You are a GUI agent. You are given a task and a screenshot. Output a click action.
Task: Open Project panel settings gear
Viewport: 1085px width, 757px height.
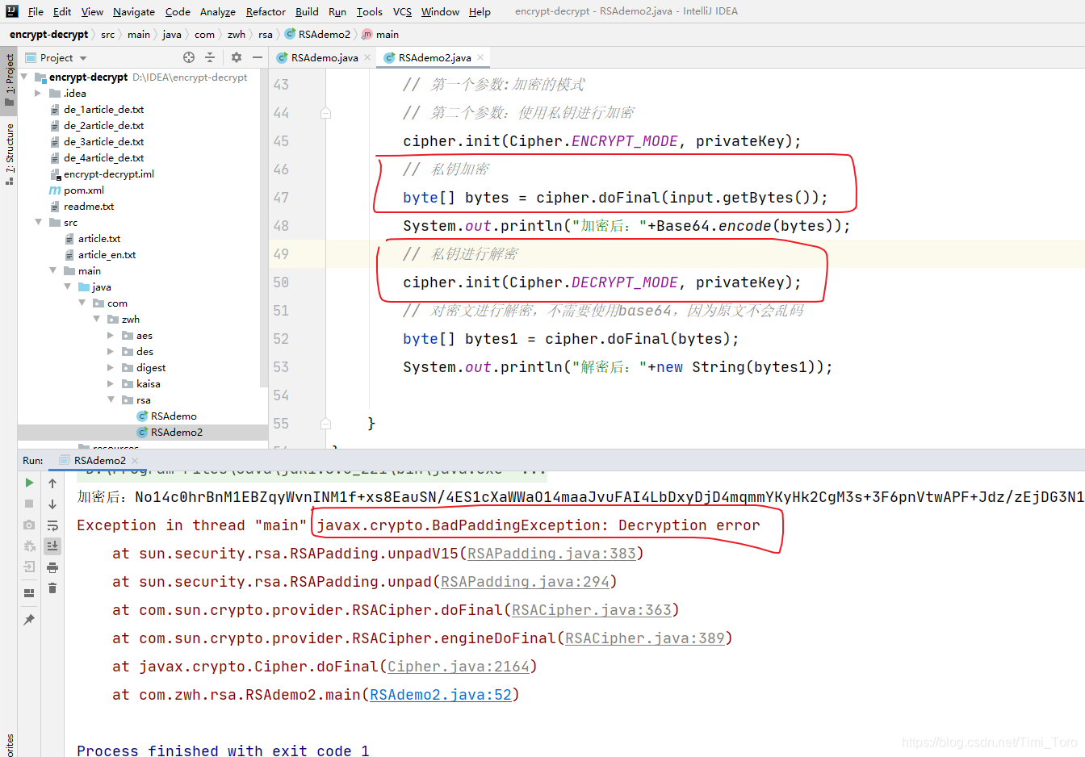coord(237,57)
